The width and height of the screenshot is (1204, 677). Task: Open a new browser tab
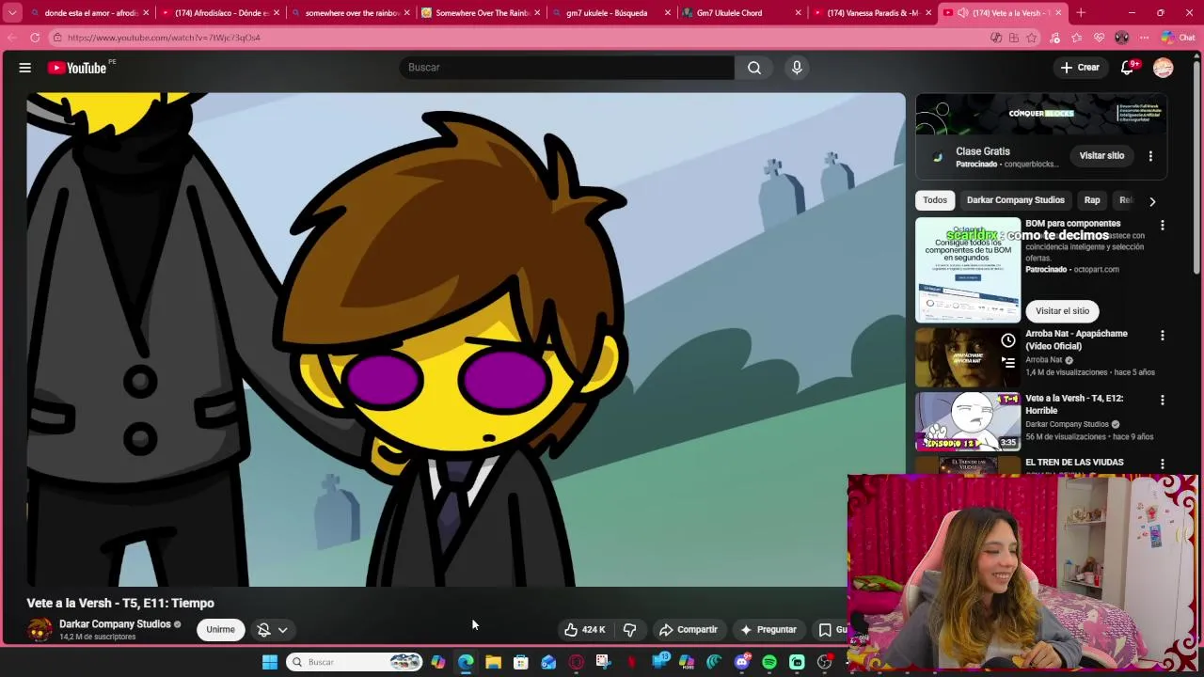tap(1081, 13)
